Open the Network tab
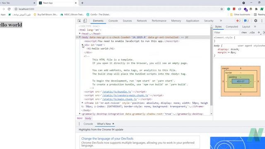The image size is (265, 149). [142, 21]
